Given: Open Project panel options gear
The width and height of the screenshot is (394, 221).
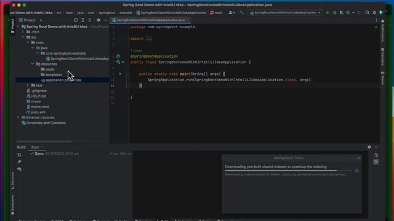Looking at the screenshot, I should point(98,20).
